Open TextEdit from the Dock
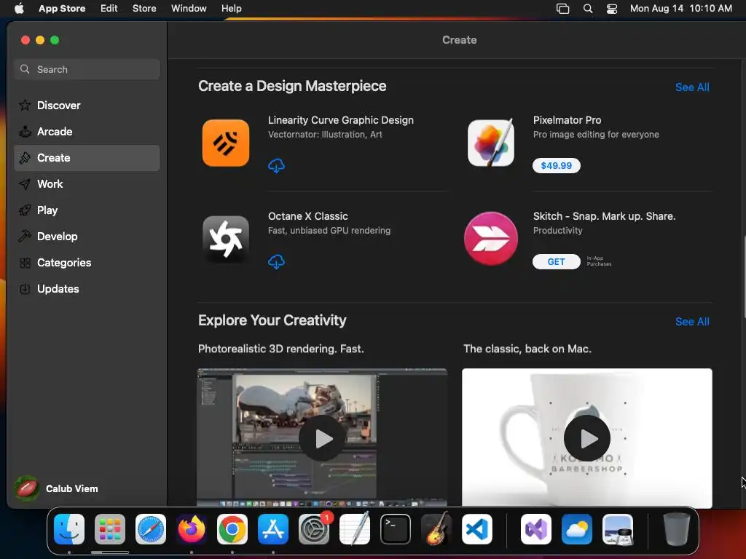746x559 pixels. click(355, 529)
